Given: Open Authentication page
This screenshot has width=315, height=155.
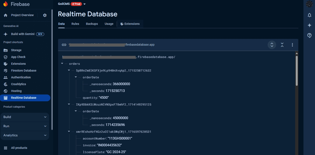Looking at the screenshot, I should pos(21,77).
